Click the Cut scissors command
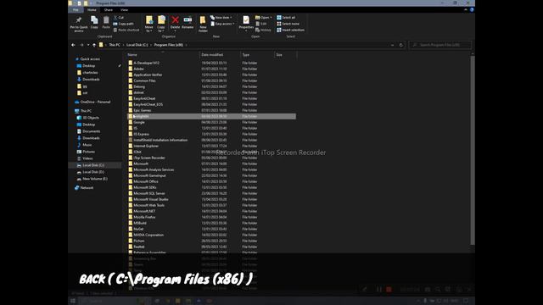543x305 pixels. [119, 17]
